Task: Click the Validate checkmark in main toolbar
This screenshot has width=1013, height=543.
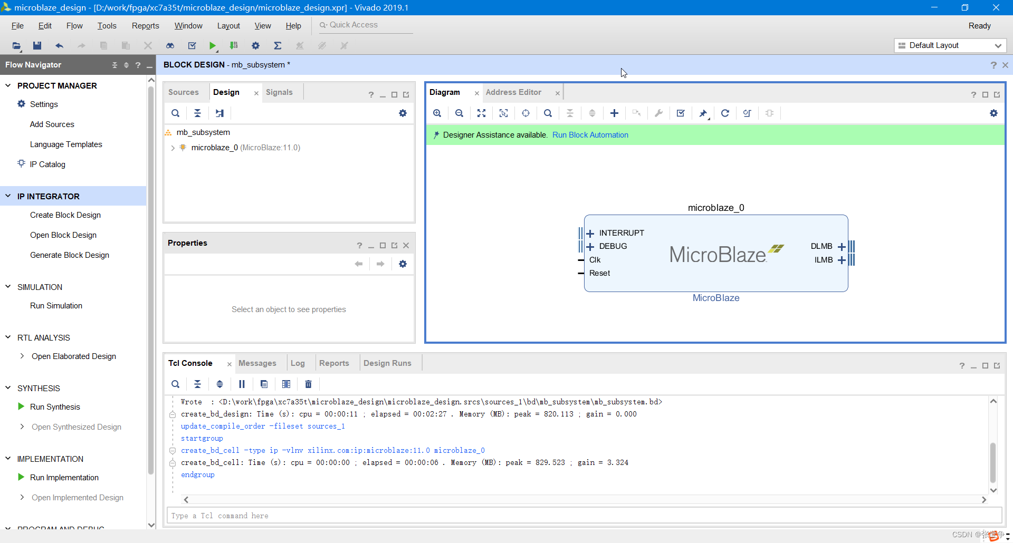Action: click(x=192, y=45)
